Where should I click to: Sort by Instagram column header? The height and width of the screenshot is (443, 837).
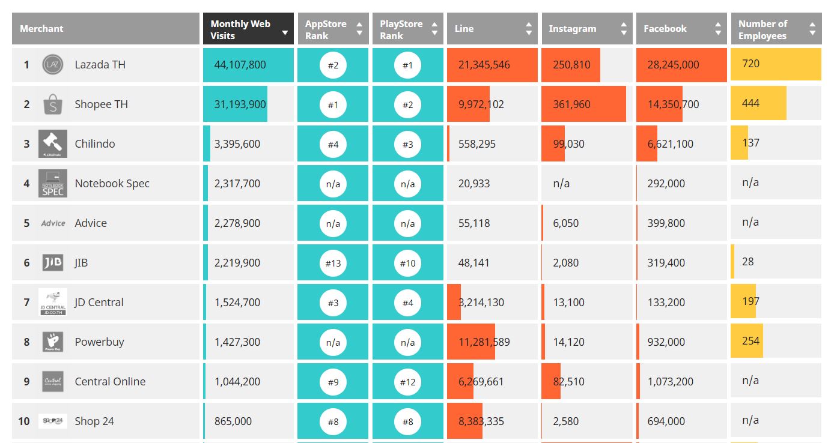[x=586, y=29]
